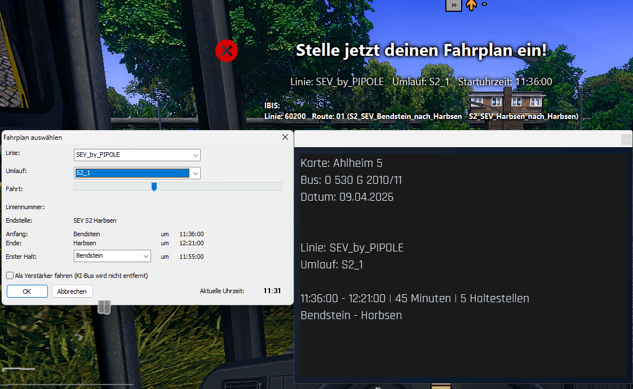Click the orange up arrow icon
The width and height of the screenshot is (633, 389).
(x=471, y=5)
